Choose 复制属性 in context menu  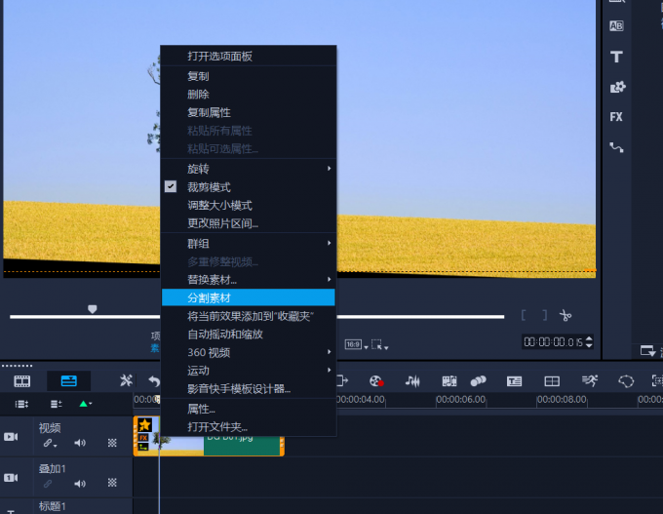249,112
